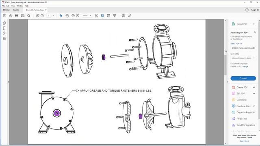
Task: Open page thumbnails panel icon
Action: (4, 23)
